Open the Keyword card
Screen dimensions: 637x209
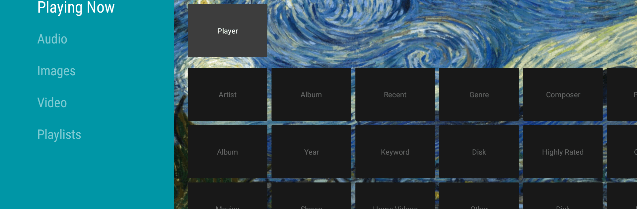tap(395, 152)
